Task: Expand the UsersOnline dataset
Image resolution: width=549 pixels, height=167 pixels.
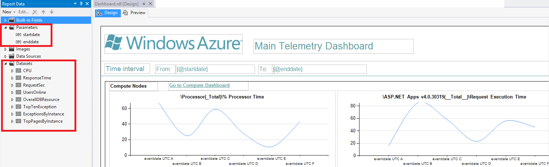Action: pyautogui.click(x=12, y=92)
